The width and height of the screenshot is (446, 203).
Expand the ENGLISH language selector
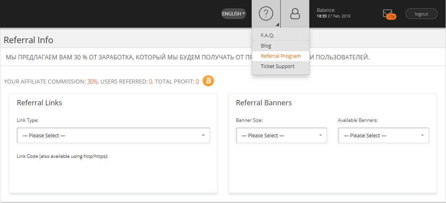point(234,14)
